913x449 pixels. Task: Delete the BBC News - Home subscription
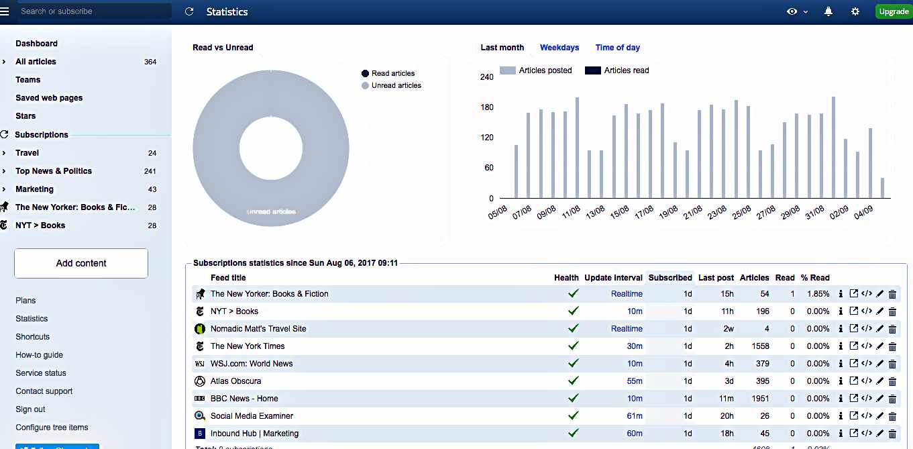[892, 399]
